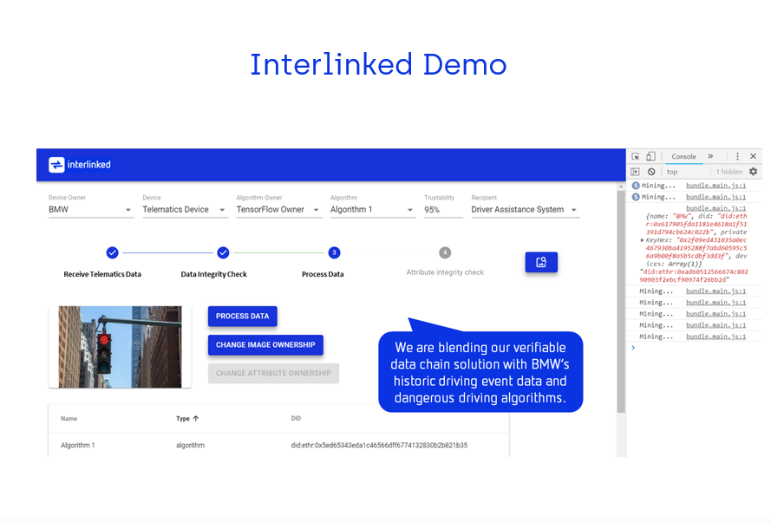Open the Telematics Device dropdown
Screen dimensions: 771x523
(x=185, y=209)
